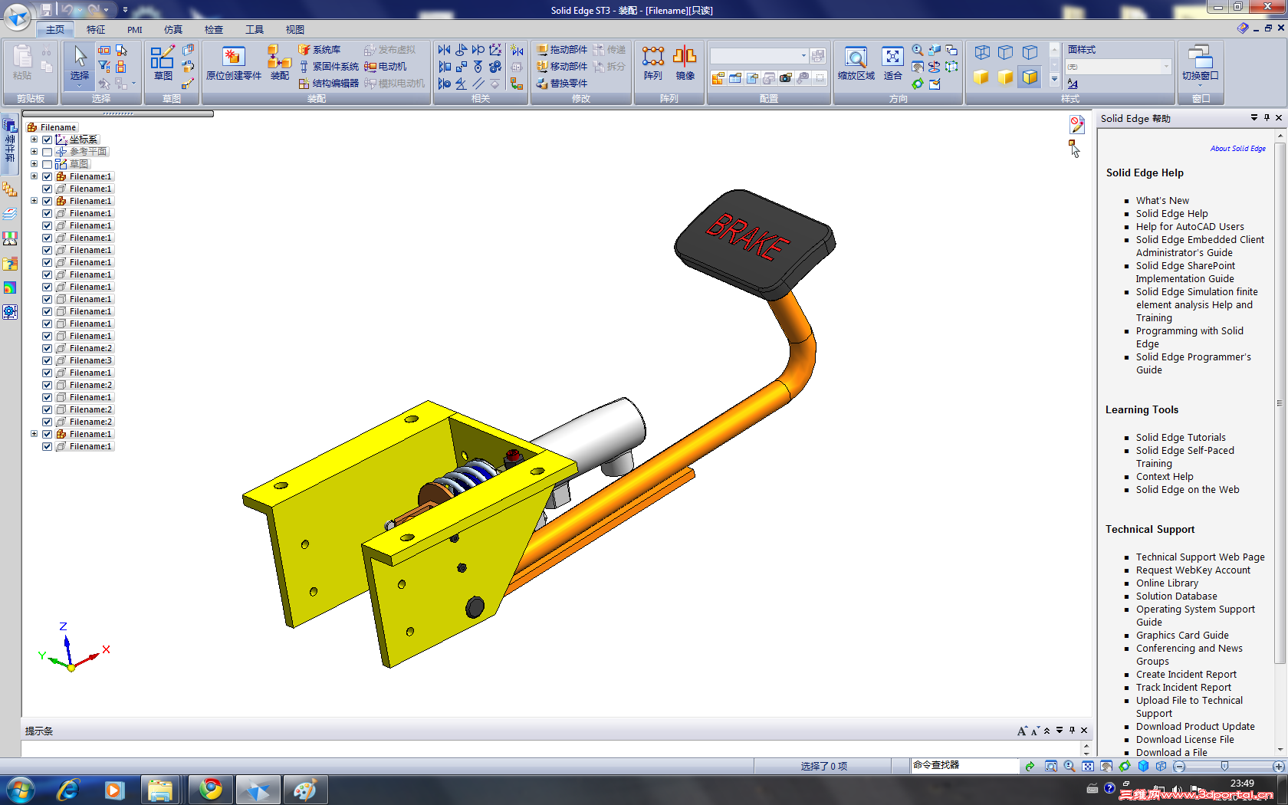The height and width of the screenshot is (805, 1288).
Task: Click the 切换窗口 switch window button
Action: 1200,61
